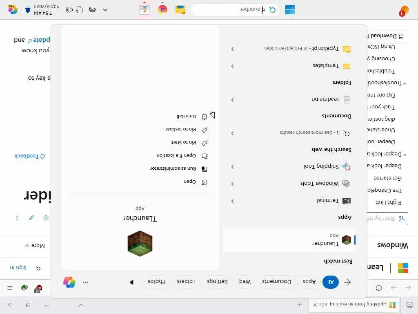Select the Settings search filter tab

pyautogui.click(x=217, y=282)
